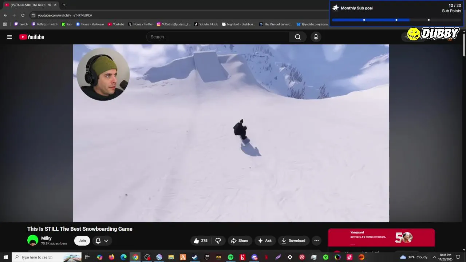Like the video with thumbs up

pyautogui.click(x=200, y=241)
